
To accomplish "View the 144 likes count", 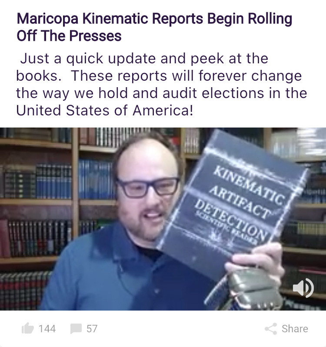I will [47, 329].
